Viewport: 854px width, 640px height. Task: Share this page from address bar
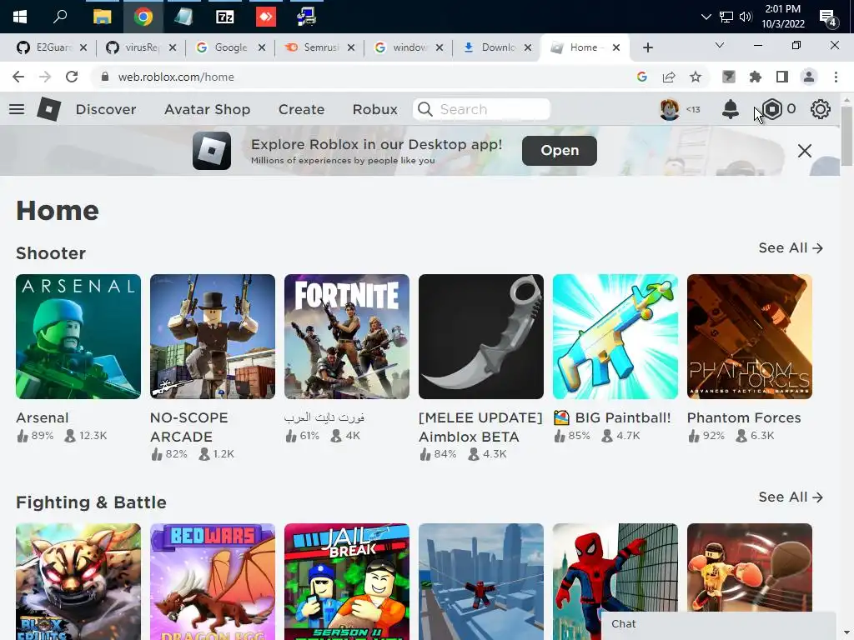tap(669, 77)
